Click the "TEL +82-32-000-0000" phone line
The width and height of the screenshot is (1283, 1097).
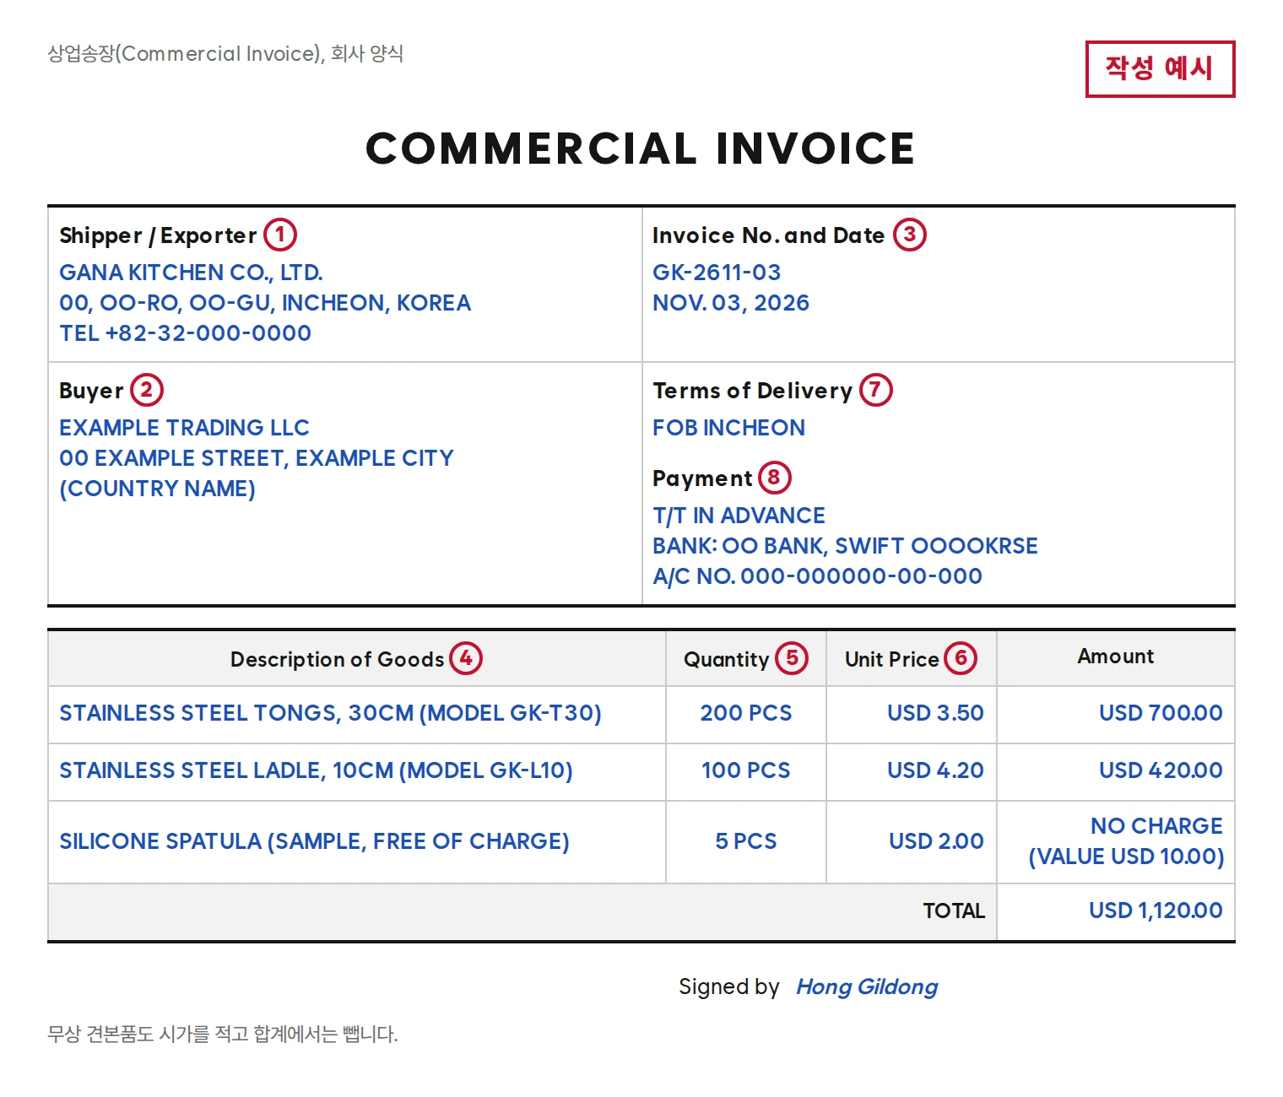(185, 333)
